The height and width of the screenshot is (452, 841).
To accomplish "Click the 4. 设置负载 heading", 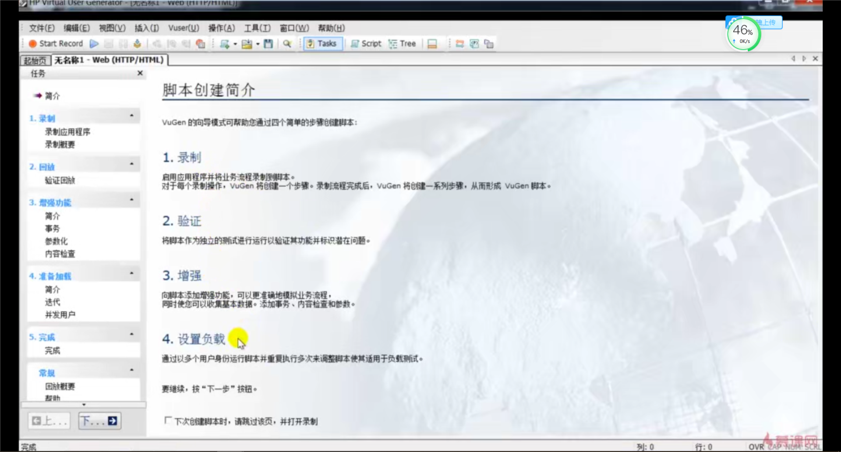I will 194,339.
